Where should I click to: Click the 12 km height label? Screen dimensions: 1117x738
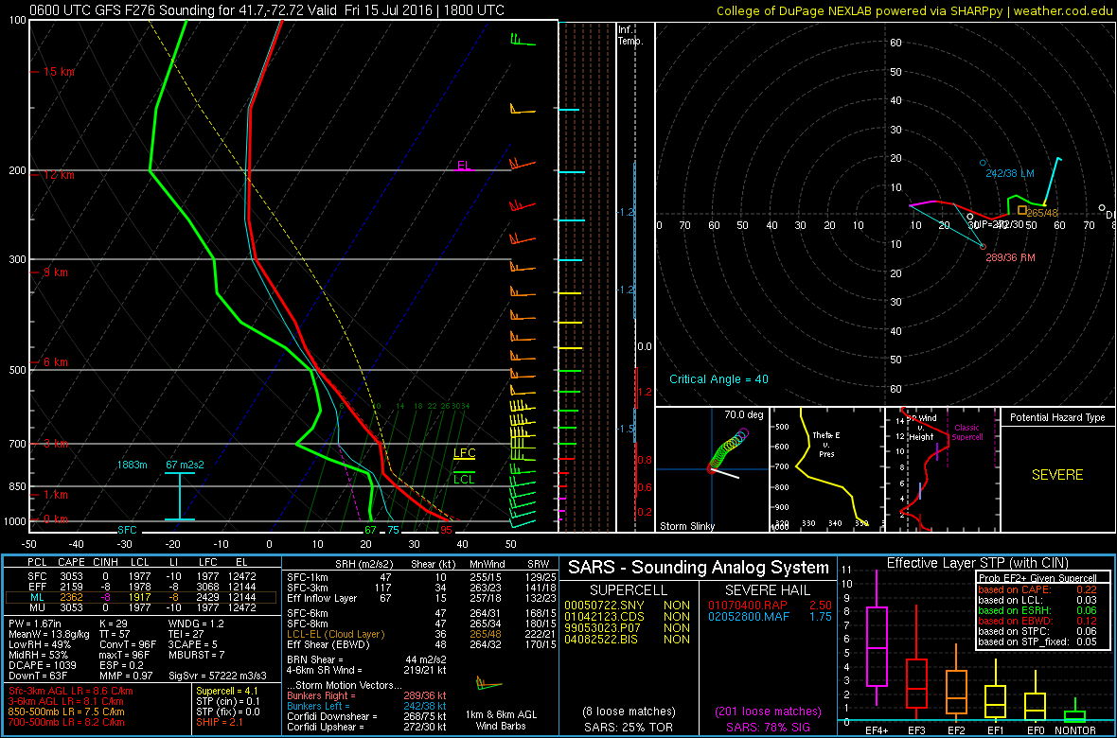tap(58, 174)
